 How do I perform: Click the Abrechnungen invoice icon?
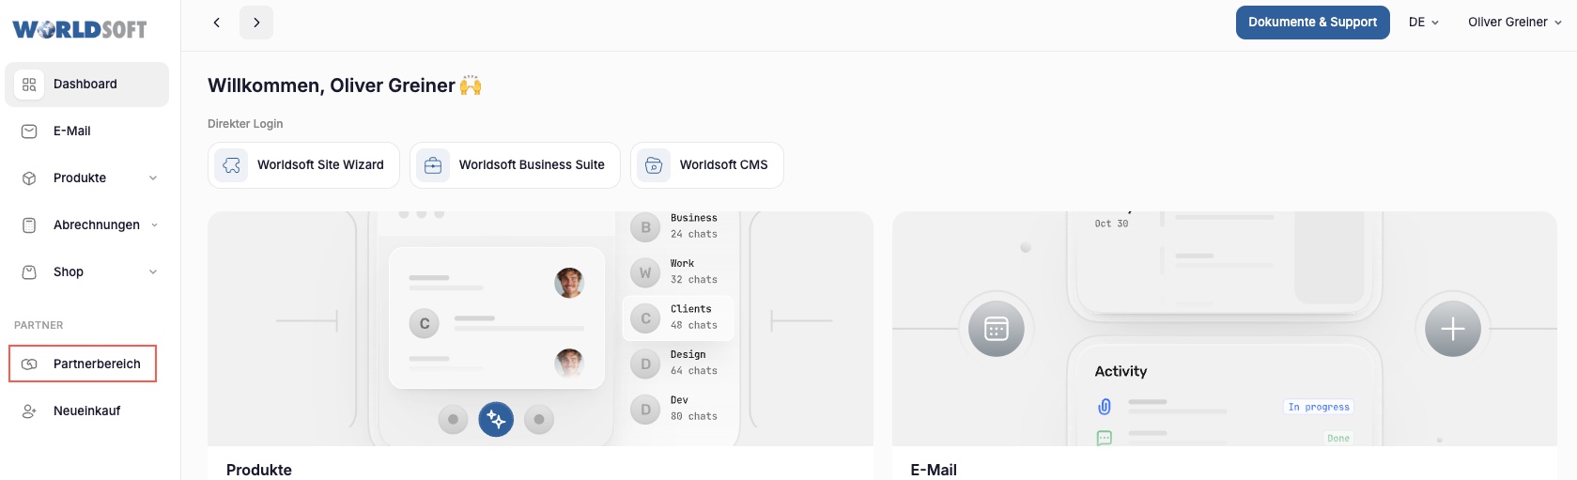[29, 225]
